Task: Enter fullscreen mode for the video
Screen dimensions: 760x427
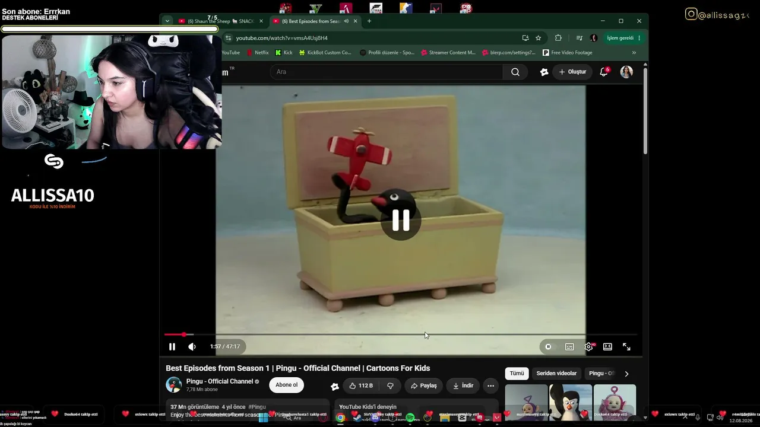Action: (626, 347)
